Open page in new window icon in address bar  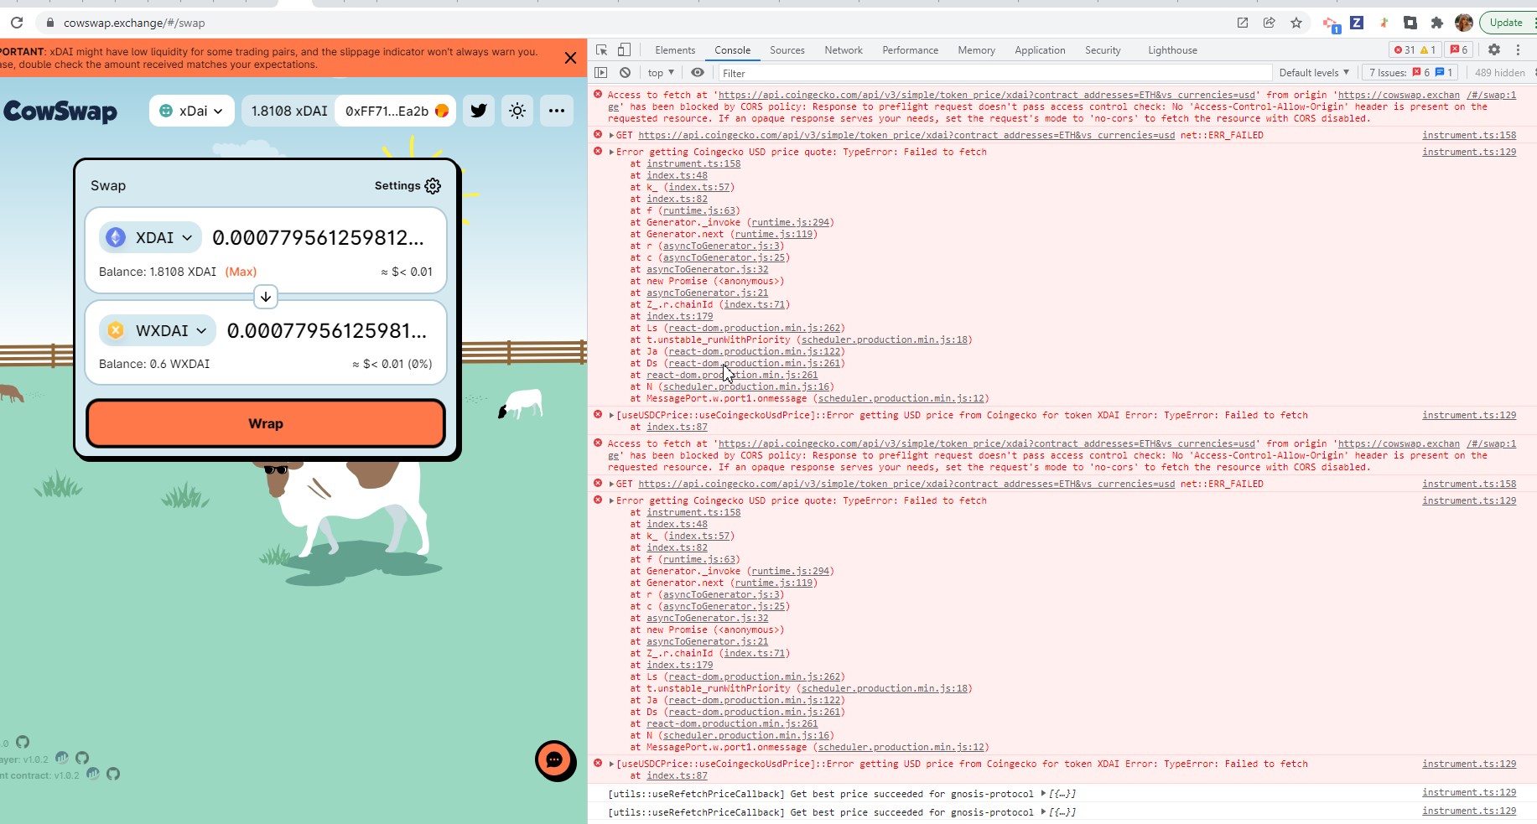pyautogui.click(x=1243, y=23)
